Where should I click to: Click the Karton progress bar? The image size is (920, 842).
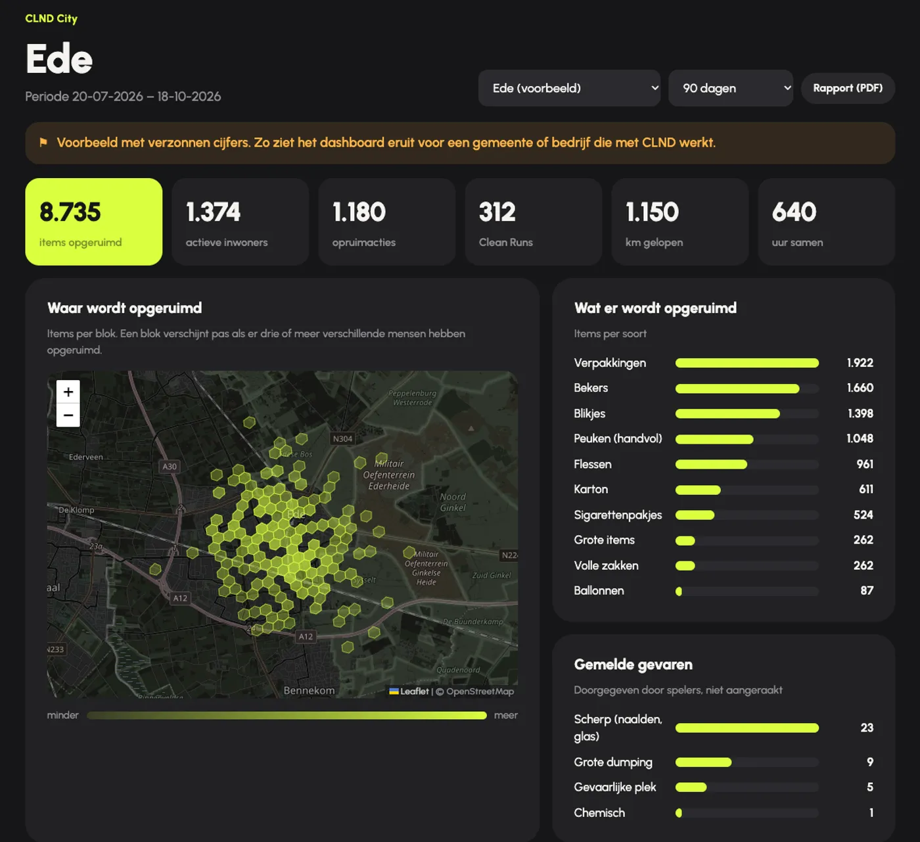(x=747, y=490)
